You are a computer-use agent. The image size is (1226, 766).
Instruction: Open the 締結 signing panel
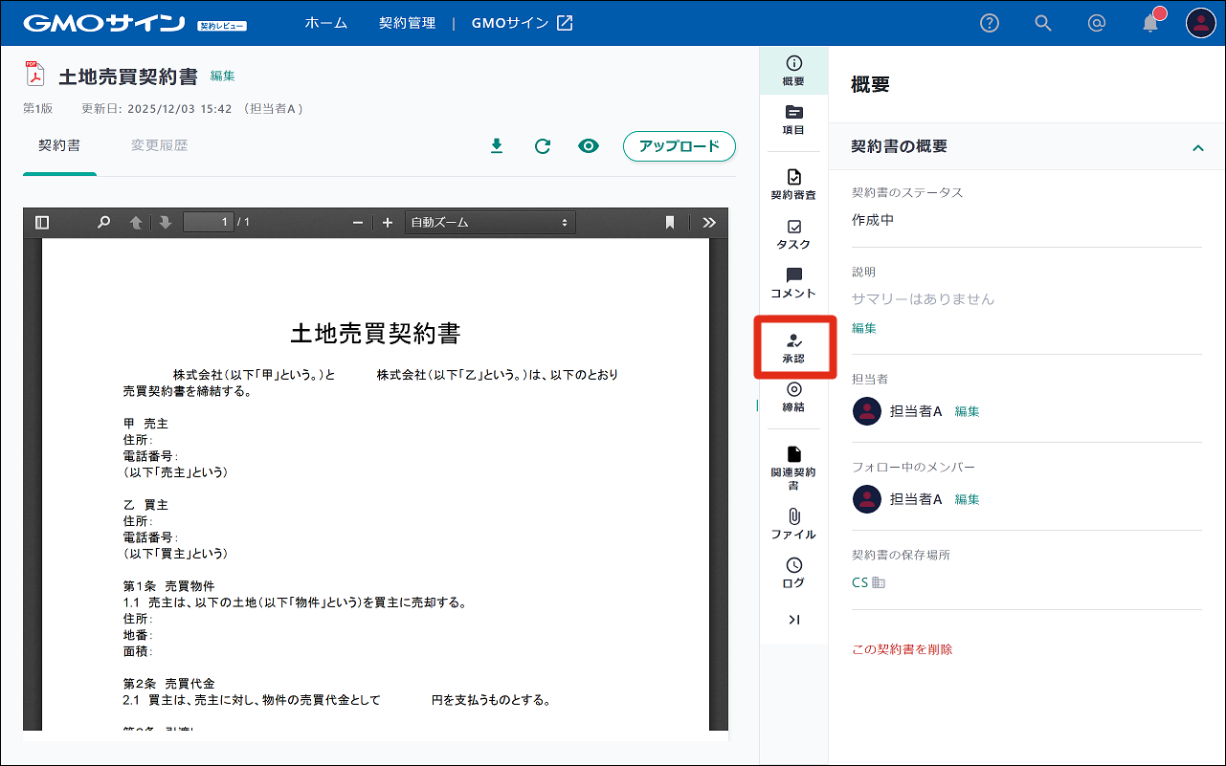pos(793,396)
